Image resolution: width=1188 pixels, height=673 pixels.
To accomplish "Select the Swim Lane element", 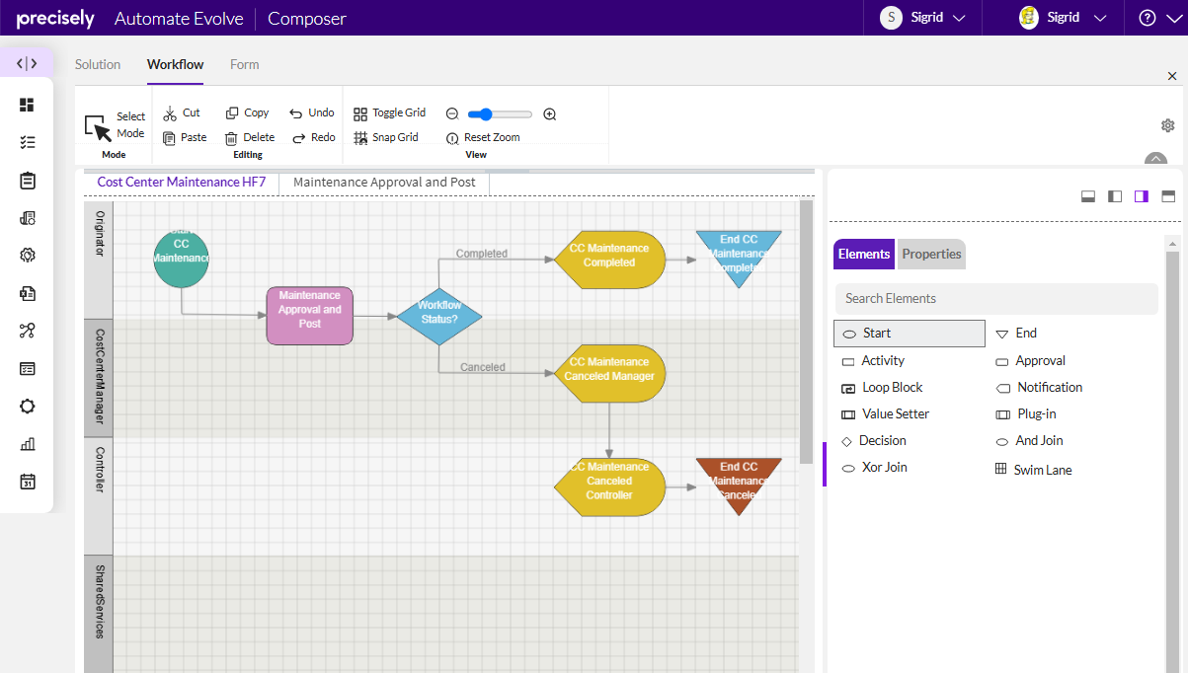I will [x=1033, y=470].
